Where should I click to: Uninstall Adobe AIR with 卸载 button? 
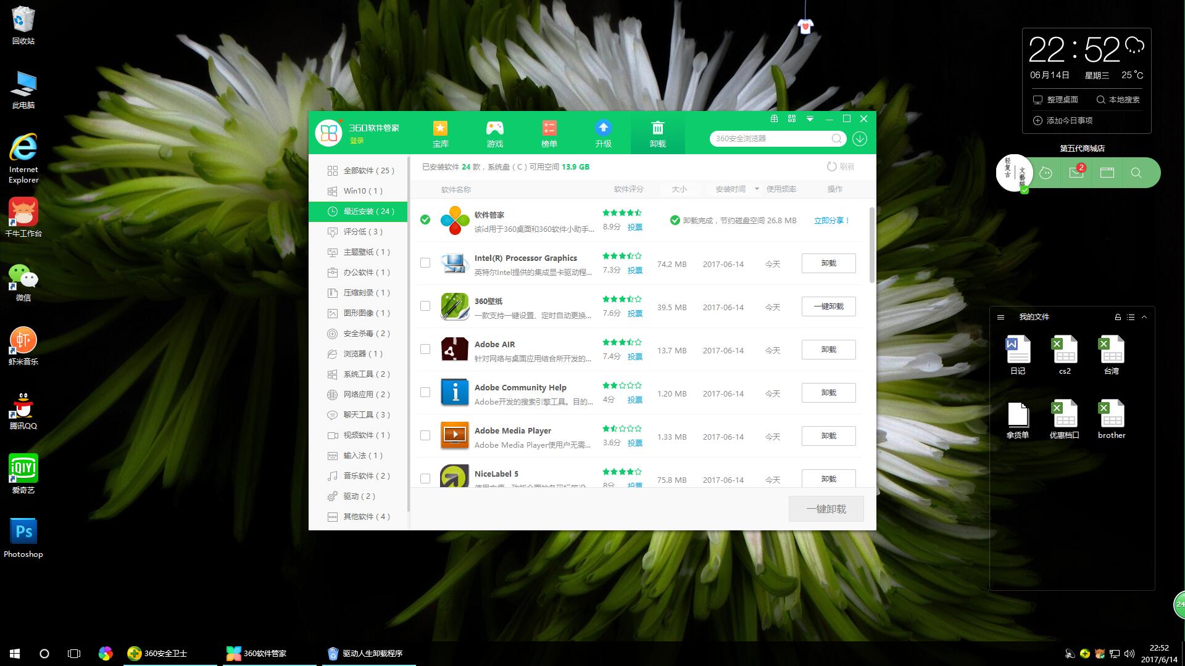(828, 350)
